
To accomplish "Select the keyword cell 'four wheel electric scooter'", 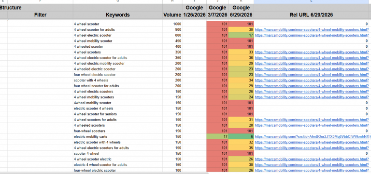I will [x=117, y=75].
